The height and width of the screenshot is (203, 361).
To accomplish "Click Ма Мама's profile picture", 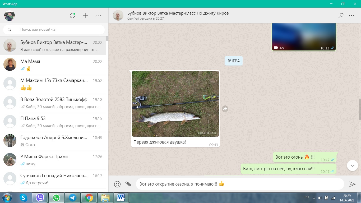I will tap(10, 64).
